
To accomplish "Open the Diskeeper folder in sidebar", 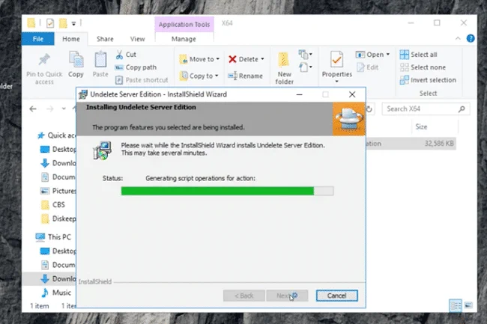I will tap(58, 218).
